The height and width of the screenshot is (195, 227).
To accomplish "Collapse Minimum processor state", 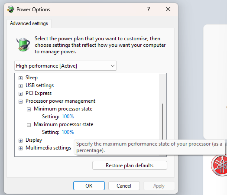I will [29, 110].
